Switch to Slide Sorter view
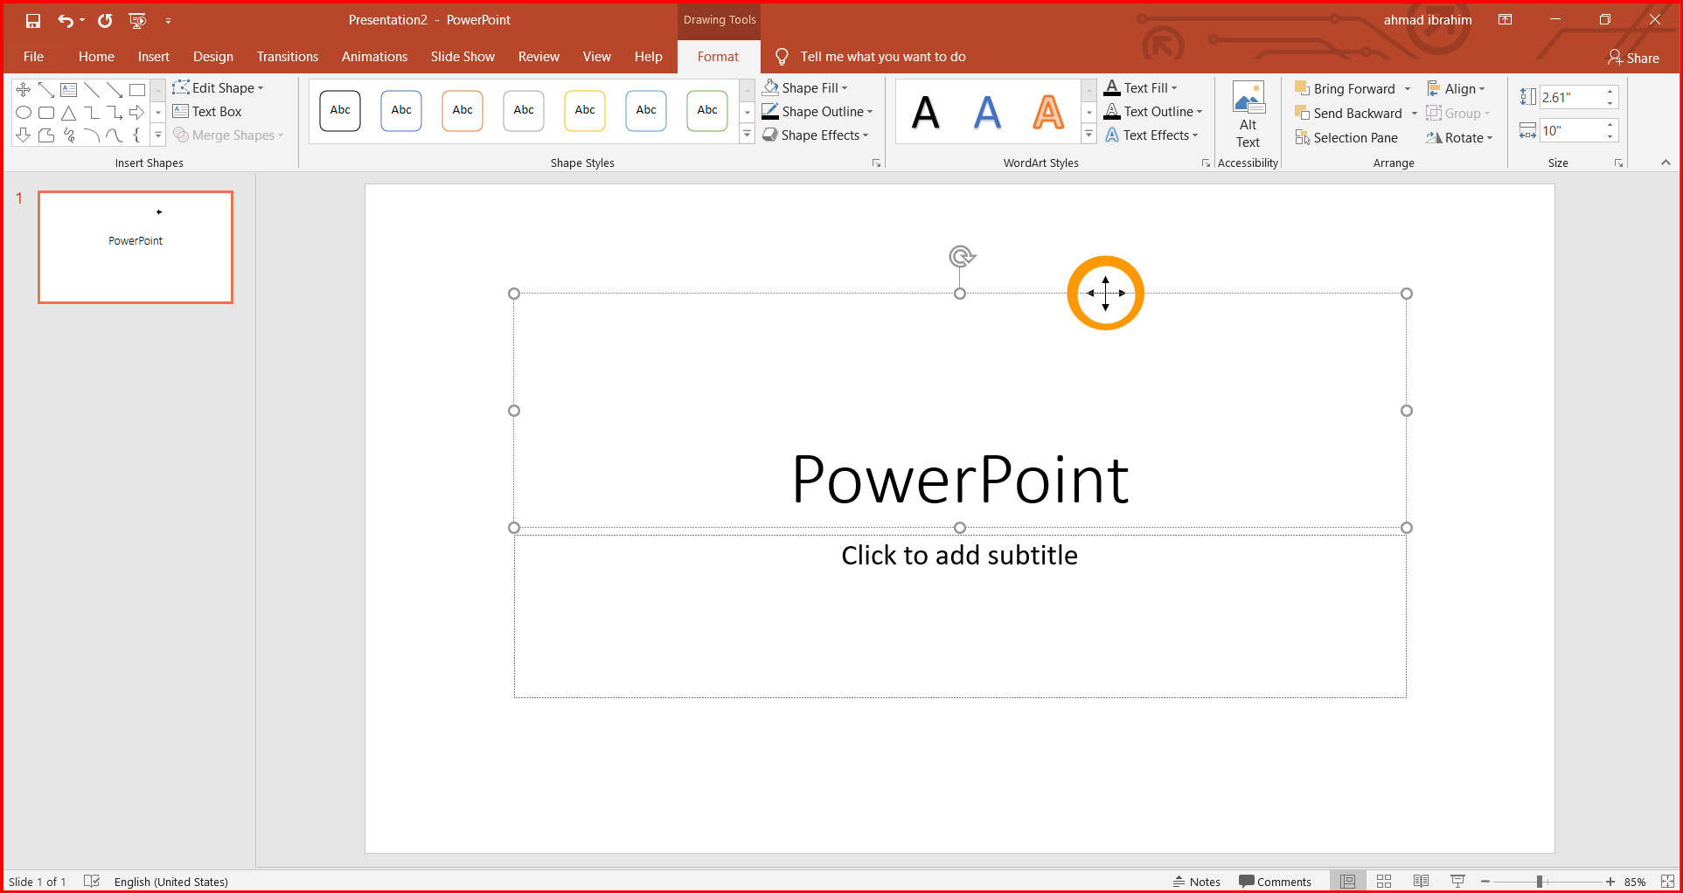Screen dimensions: 1683x893 pyautogui.click(x=1384, y=882)
